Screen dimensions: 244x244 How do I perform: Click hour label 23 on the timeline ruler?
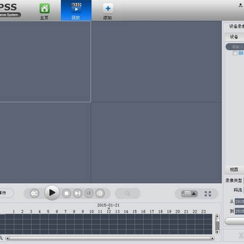203,211
